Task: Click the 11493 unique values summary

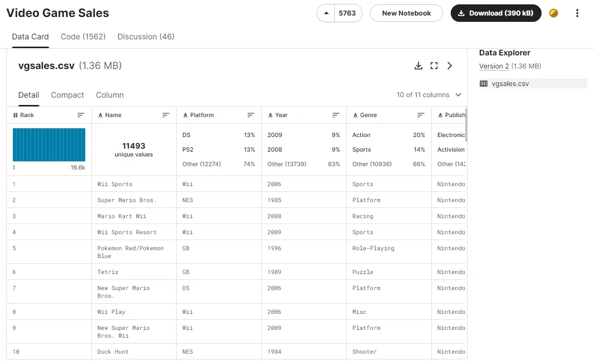Action: pos(134,150)
